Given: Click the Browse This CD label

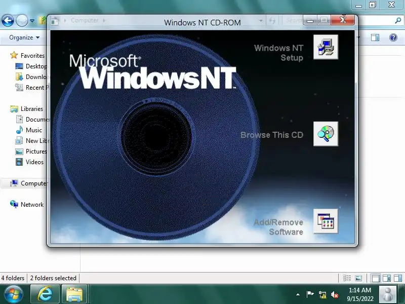Looking at the screenshot, I should point(272,135).
